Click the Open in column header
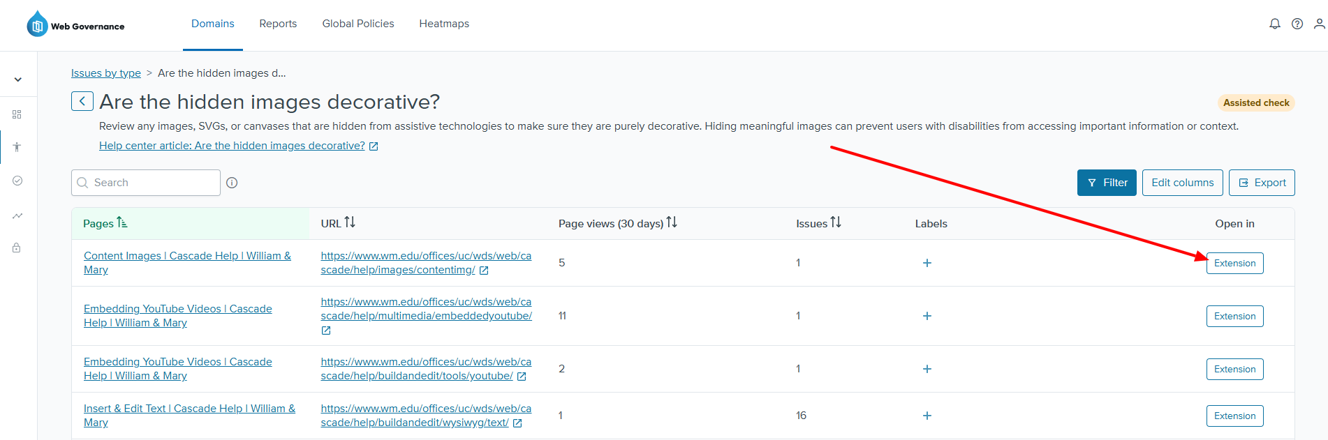 pos(1234,224)
